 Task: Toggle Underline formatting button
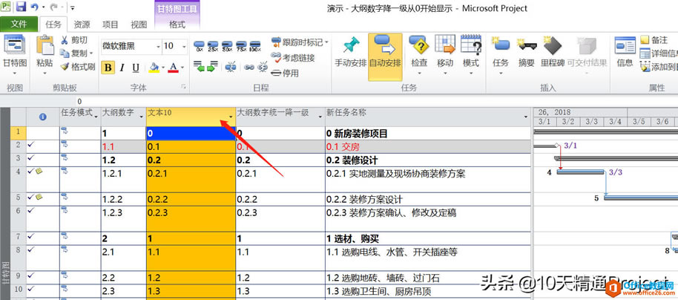click(x=135, y=68)
